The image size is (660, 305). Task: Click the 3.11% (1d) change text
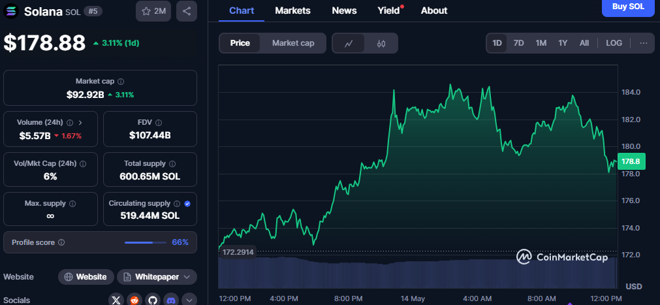click(x=119, y=43)
